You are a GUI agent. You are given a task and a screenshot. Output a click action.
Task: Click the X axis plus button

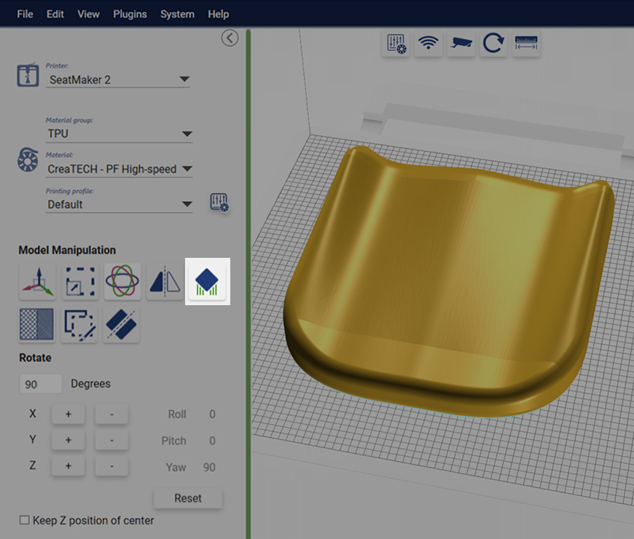[68, 414]
